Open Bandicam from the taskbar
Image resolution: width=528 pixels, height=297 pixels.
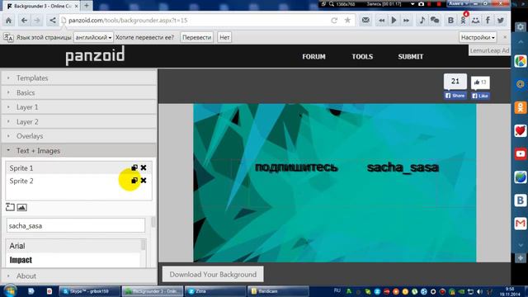(x=278, y=291)
